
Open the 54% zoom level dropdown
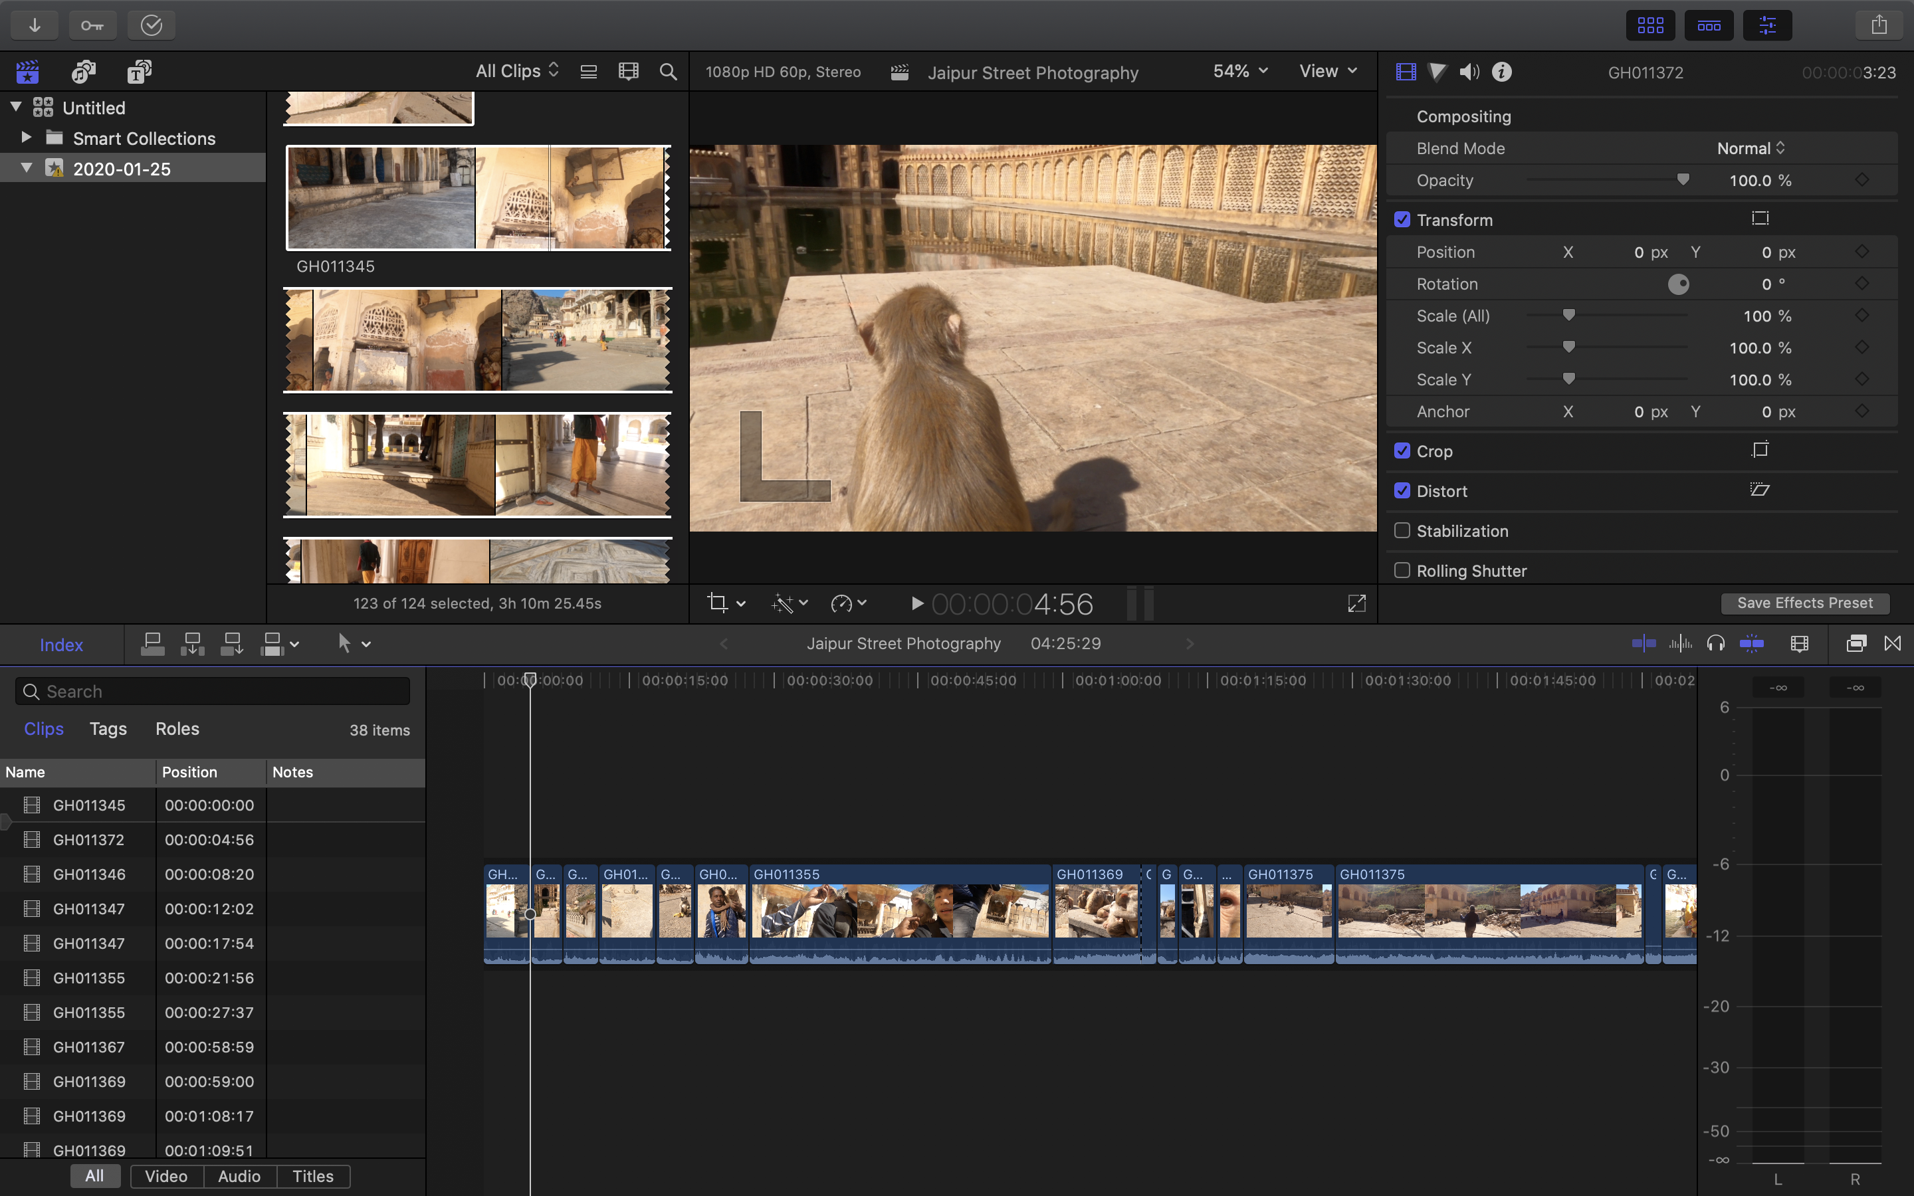click(1239, 71)
